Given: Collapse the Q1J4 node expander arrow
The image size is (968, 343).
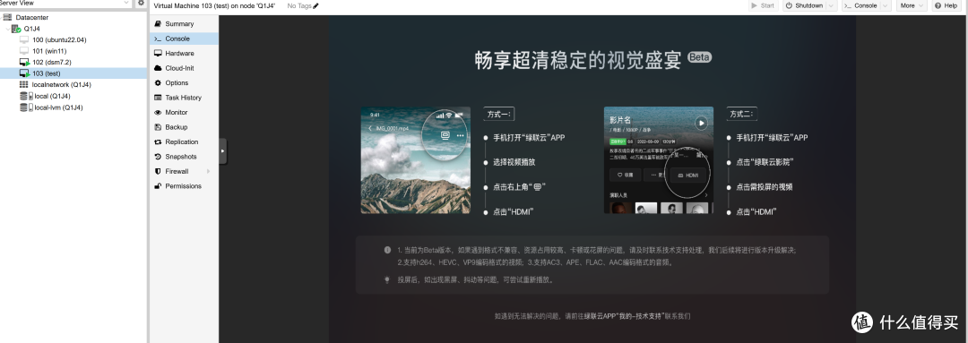Looking at the screenshot, I should [x=7, y=29].
